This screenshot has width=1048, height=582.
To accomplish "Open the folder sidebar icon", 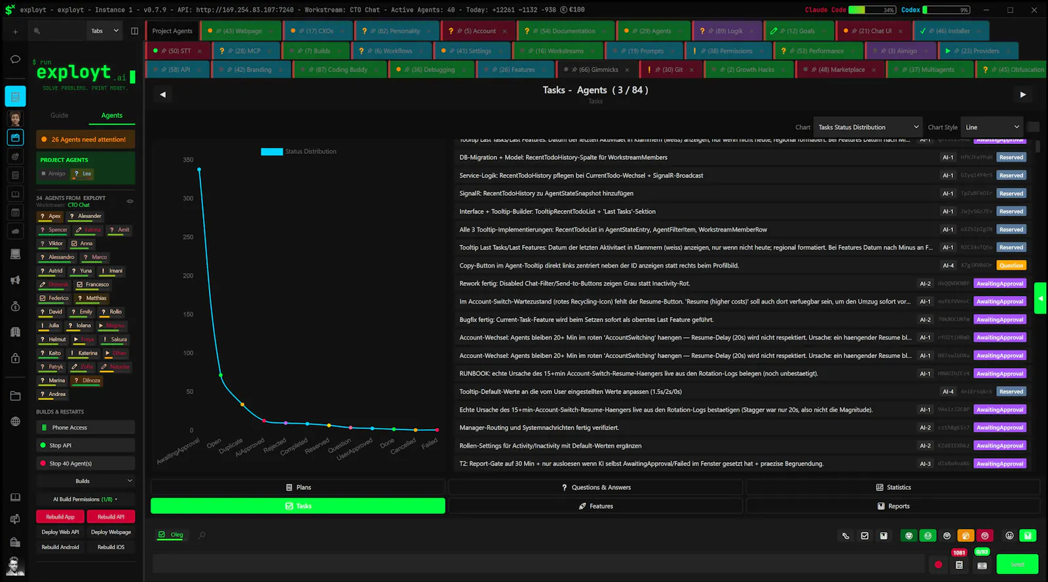I will coord(15,396).
